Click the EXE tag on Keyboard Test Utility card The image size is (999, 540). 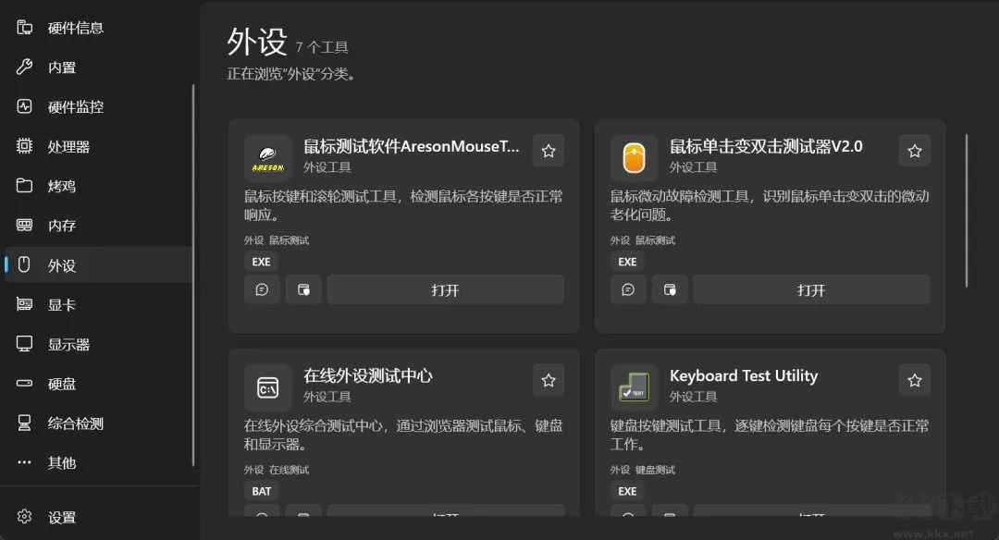tap(627, 491)
